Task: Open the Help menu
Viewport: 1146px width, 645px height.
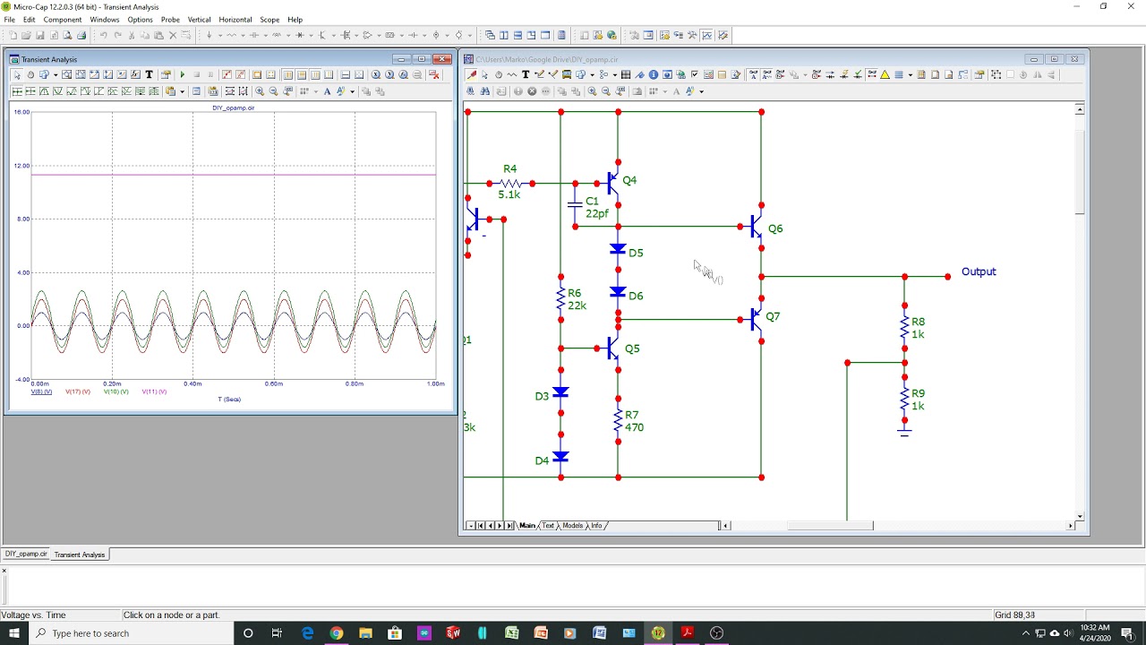Action: point(295,20)
